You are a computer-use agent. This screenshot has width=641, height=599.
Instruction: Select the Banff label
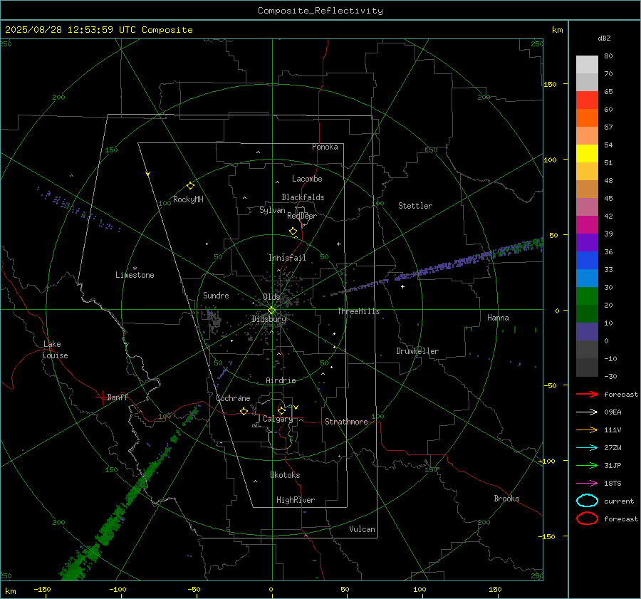click(x=118, y=397)
